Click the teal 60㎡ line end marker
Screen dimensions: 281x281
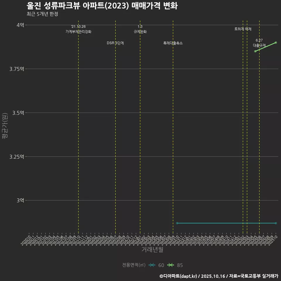click(275, 223)
